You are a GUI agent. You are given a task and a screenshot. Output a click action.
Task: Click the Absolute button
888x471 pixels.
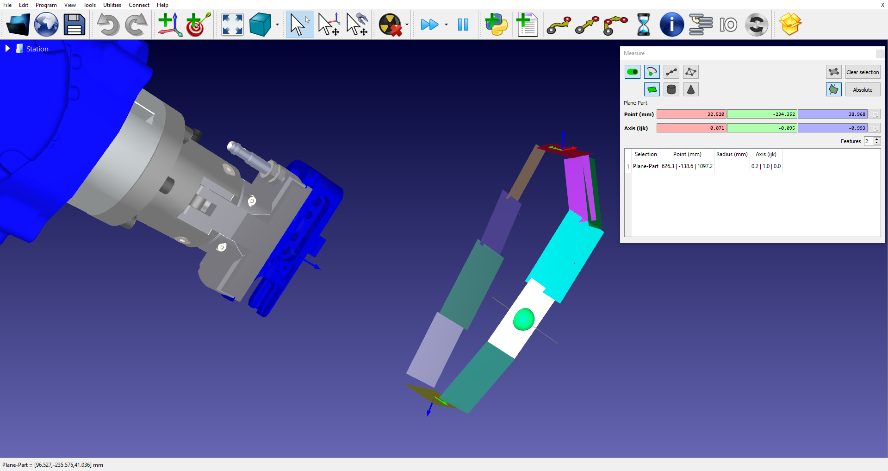point(863,90)
